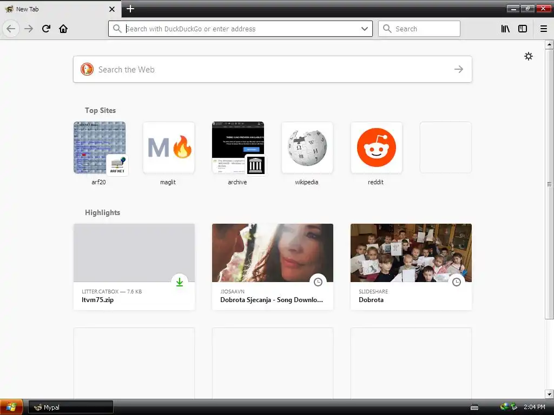Click the DuckDuckGo logo in search box
The image size is (554, 415).
(x=87, y=69)
